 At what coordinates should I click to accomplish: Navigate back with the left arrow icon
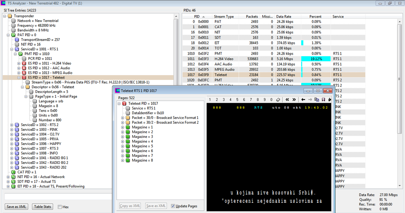click(303, 100)
